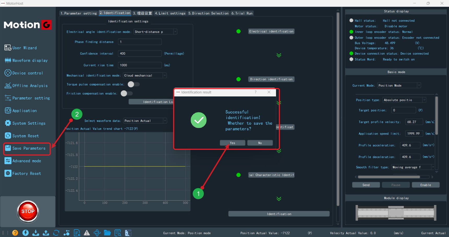Image resolution: width=449 pixels, height=237 pixels.
Task: Switch to 4.Limit settings tab
Action: point(170,13)
